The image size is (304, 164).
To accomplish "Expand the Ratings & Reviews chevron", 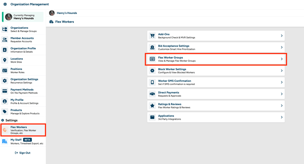I will click(x=282, y=106).
